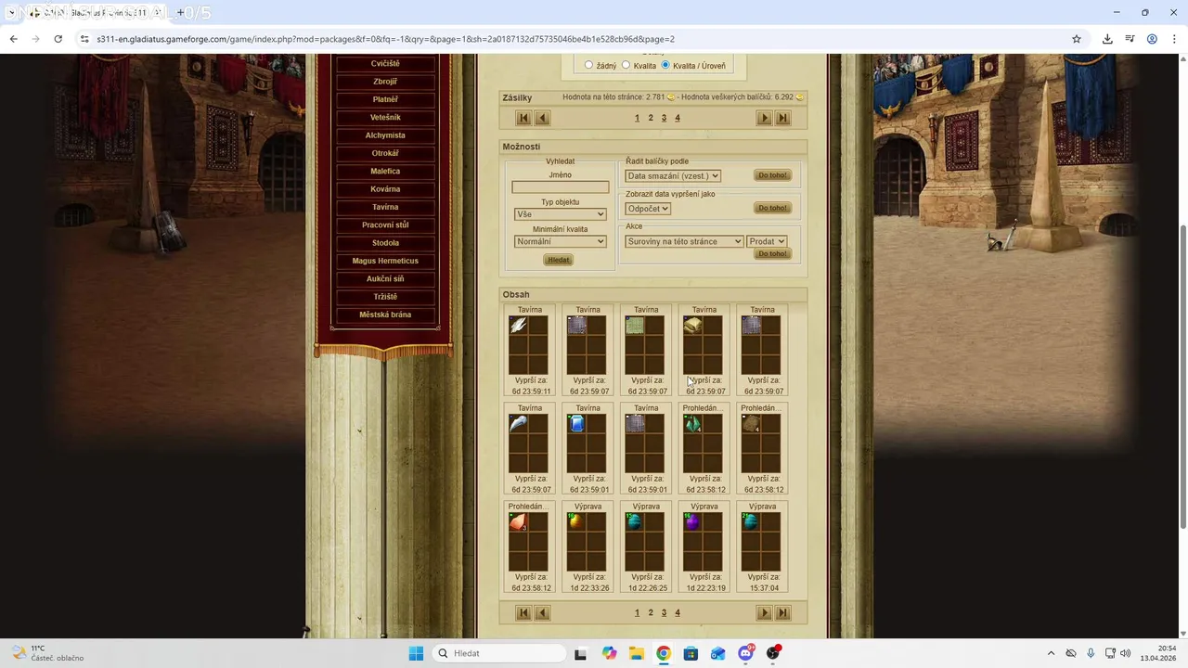
Task: Open Chrome downloads
Action: (1107, 39)
